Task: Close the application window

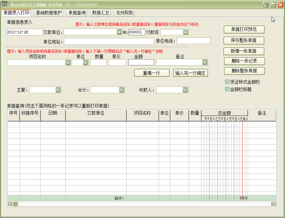Action: click(x=280, y=5)
